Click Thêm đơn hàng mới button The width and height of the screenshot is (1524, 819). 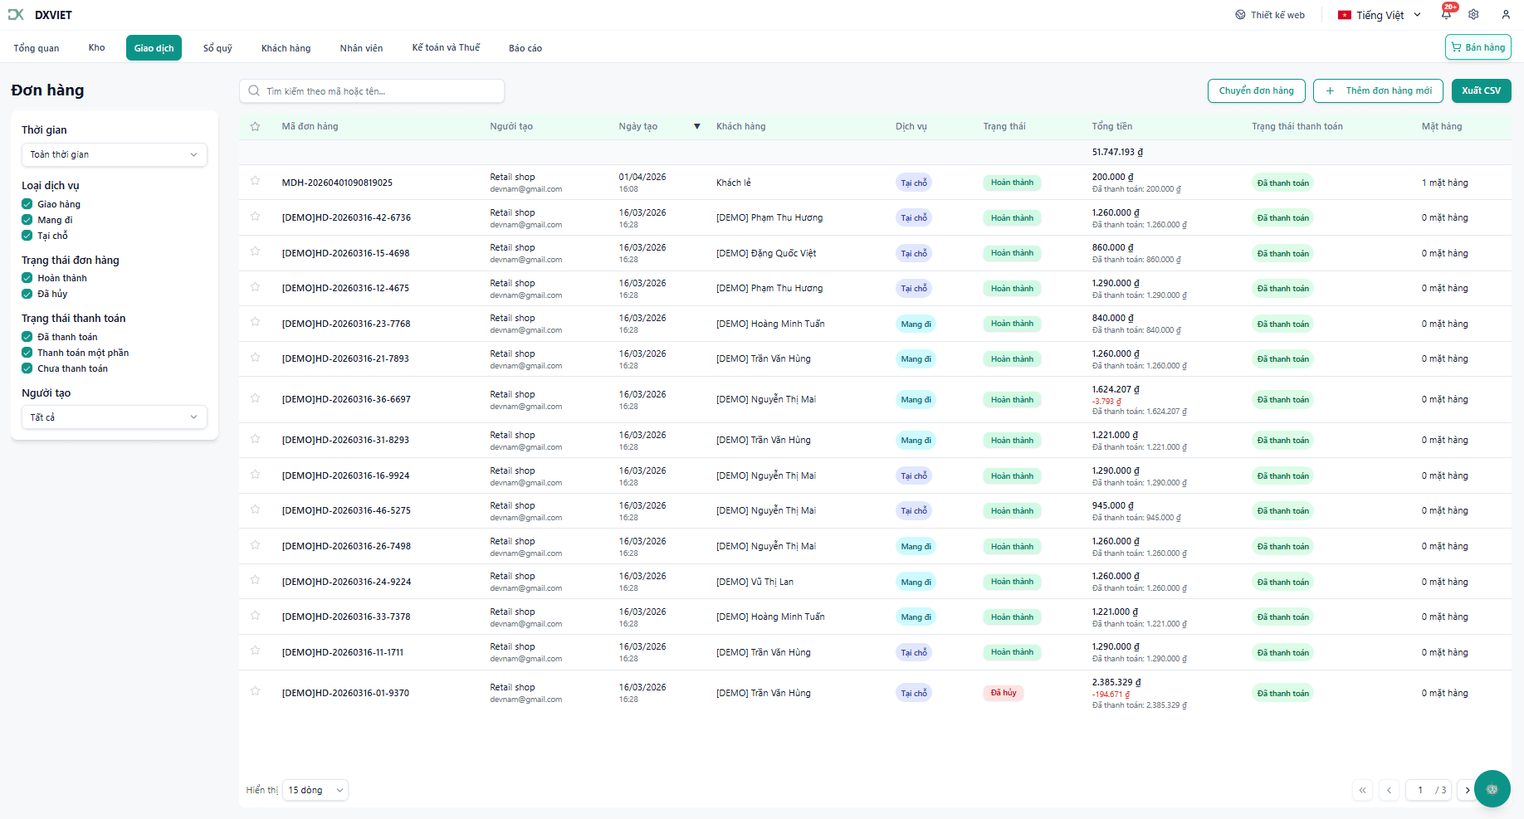pyautogui.click(x=1378, y=90)
